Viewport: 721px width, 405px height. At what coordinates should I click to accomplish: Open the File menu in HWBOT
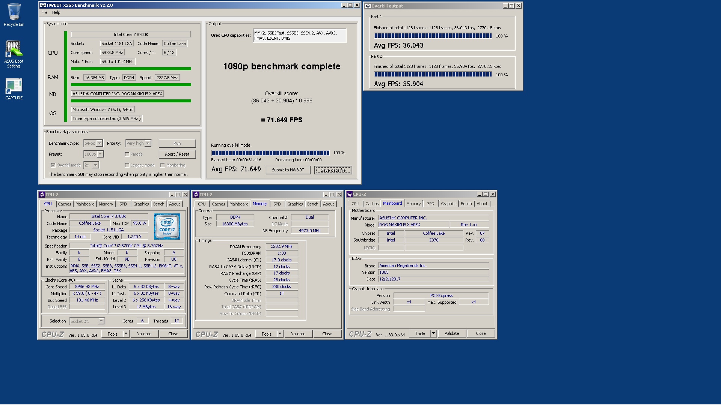coord(44,12)
